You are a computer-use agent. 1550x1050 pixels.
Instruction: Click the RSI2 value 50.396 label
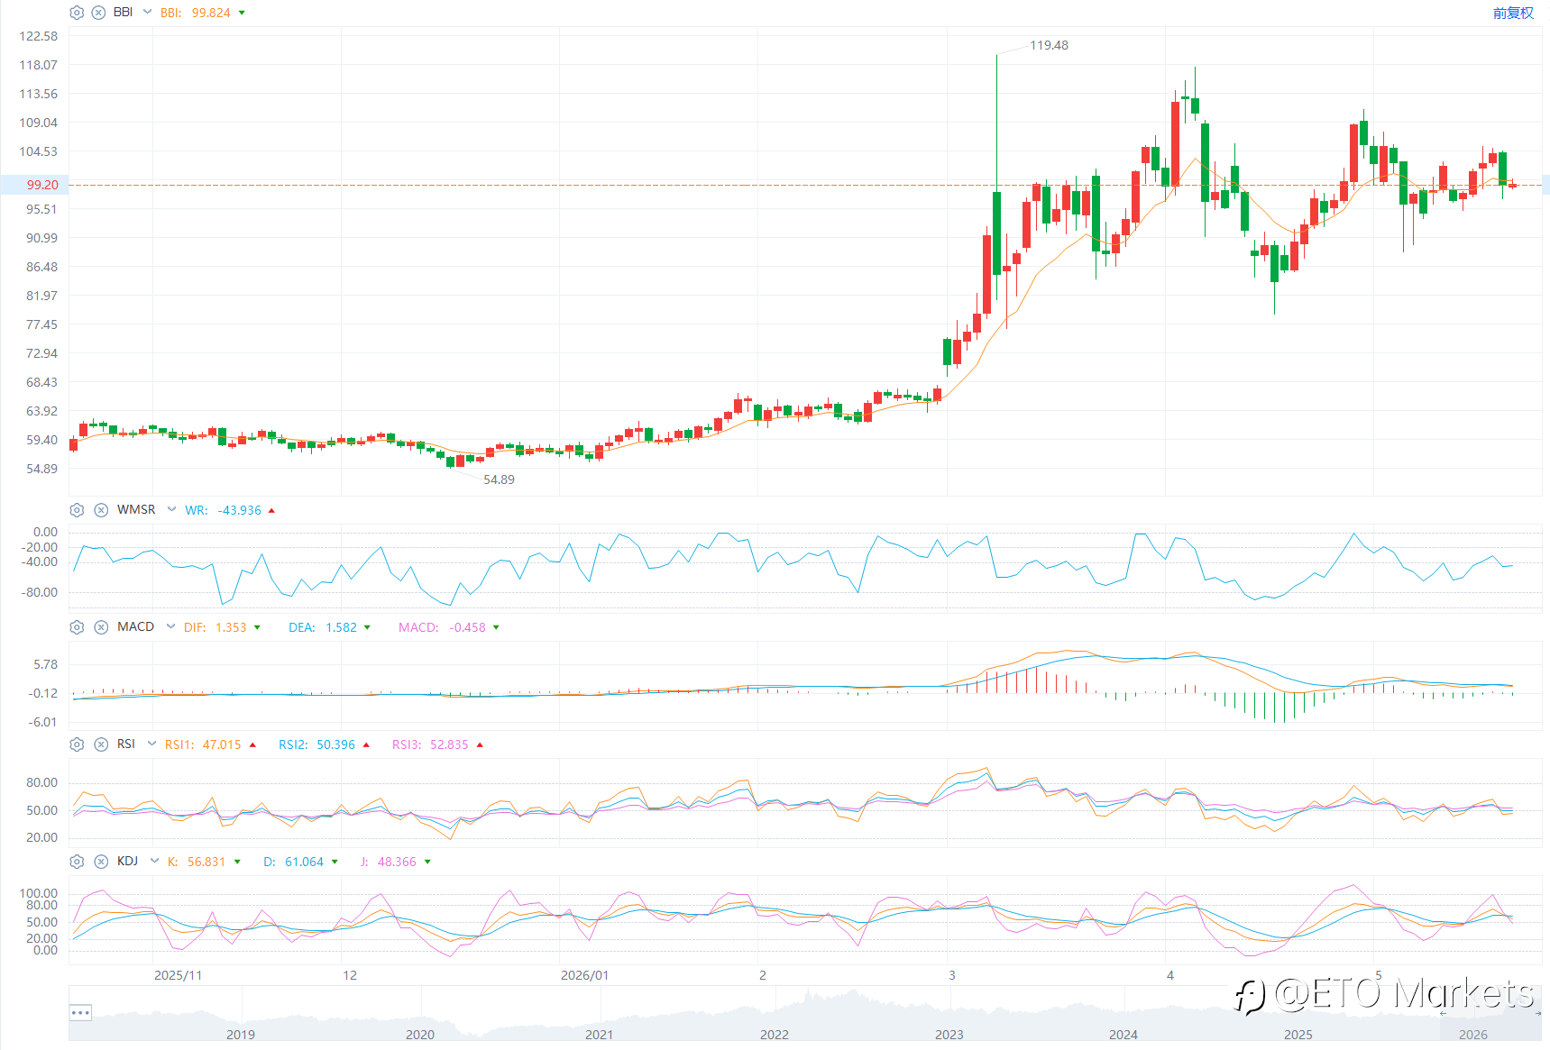335,744
